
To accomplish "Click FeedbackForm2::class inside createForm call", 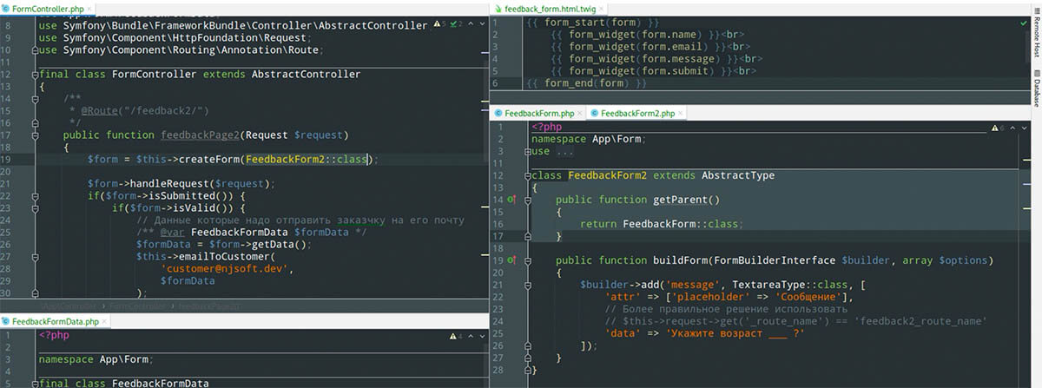I will click(x=308, y=160).
